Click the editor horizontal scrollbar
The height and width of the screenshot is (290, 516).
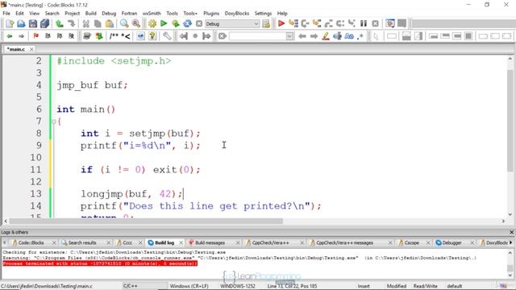pos(146,222)
